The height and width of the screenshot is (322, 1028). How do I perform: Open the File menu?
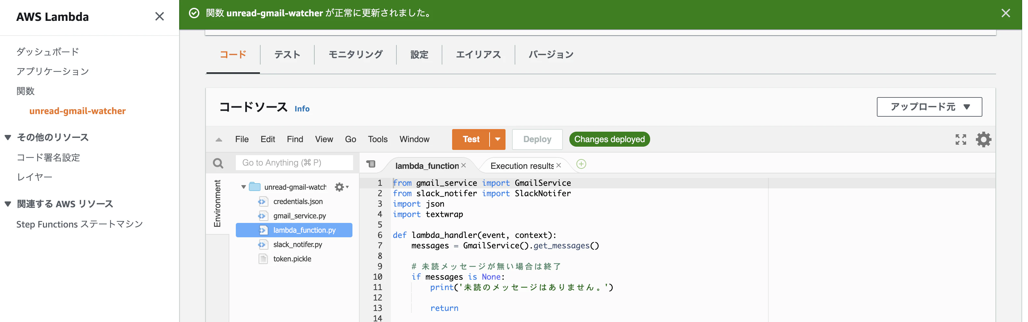click(x=242, y=139)
